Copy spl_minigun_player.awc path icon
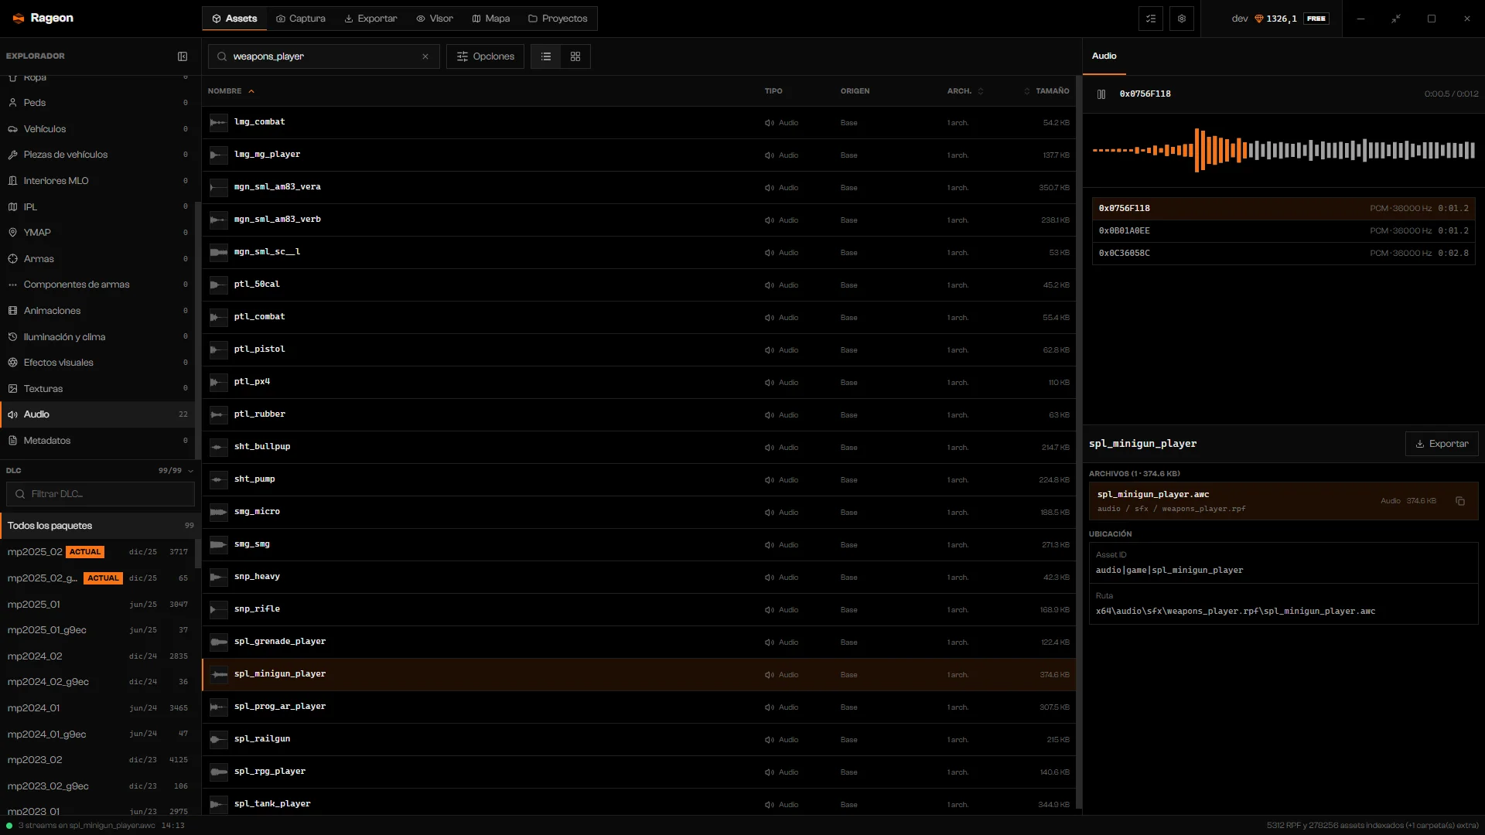Screen dimensions: 1485x835 click(x=1460, y=501)
